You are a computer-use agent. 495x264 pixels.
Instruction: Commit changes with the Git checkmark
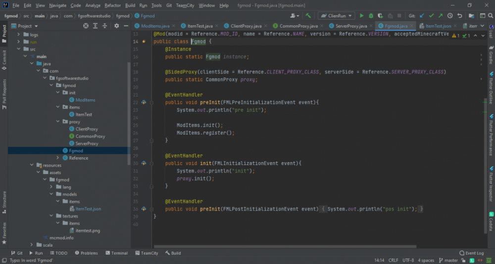pyautogui.click(x=431, y=16)
